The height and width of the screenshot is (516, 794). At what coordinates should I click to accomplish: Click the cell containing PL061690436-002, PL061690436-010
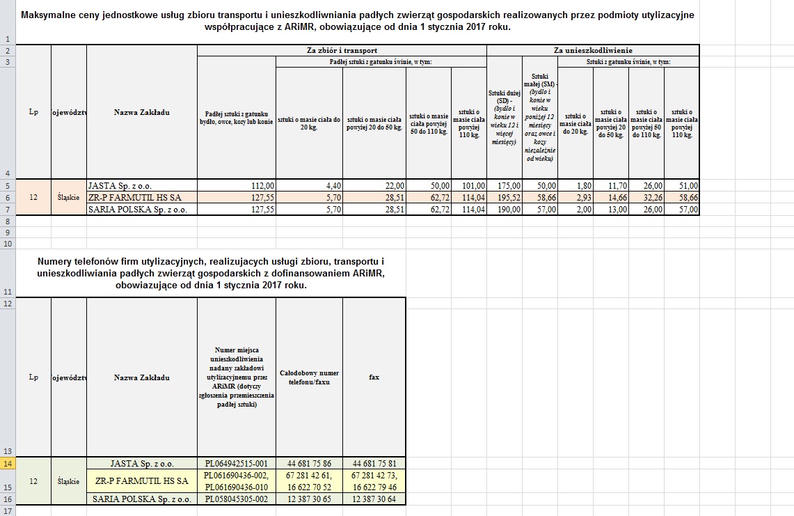[x=237, y=481]
